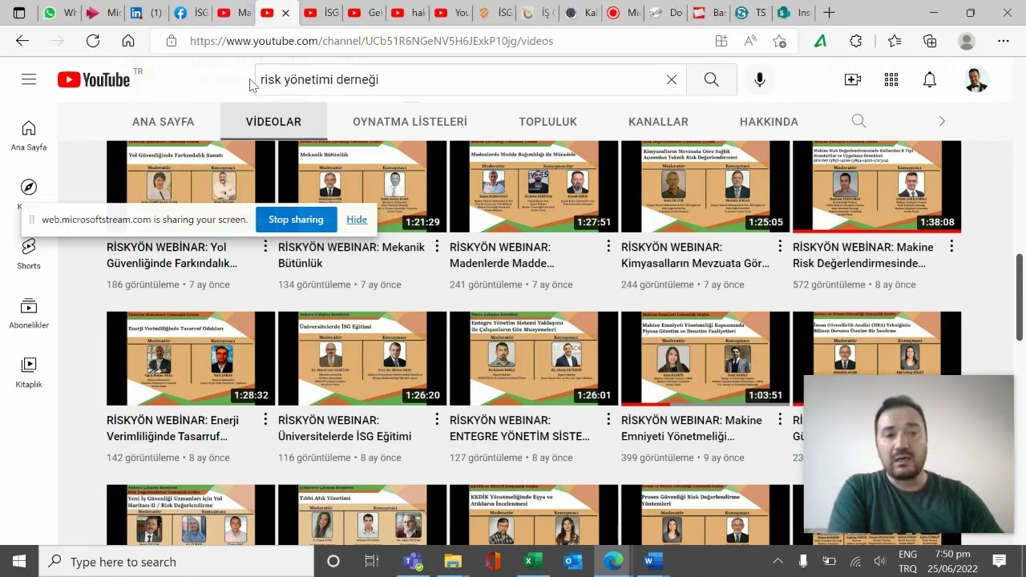Open the OYNATMA LİSTELERİ tab
Screen dimensions: 1026x577
pos(410,122)
